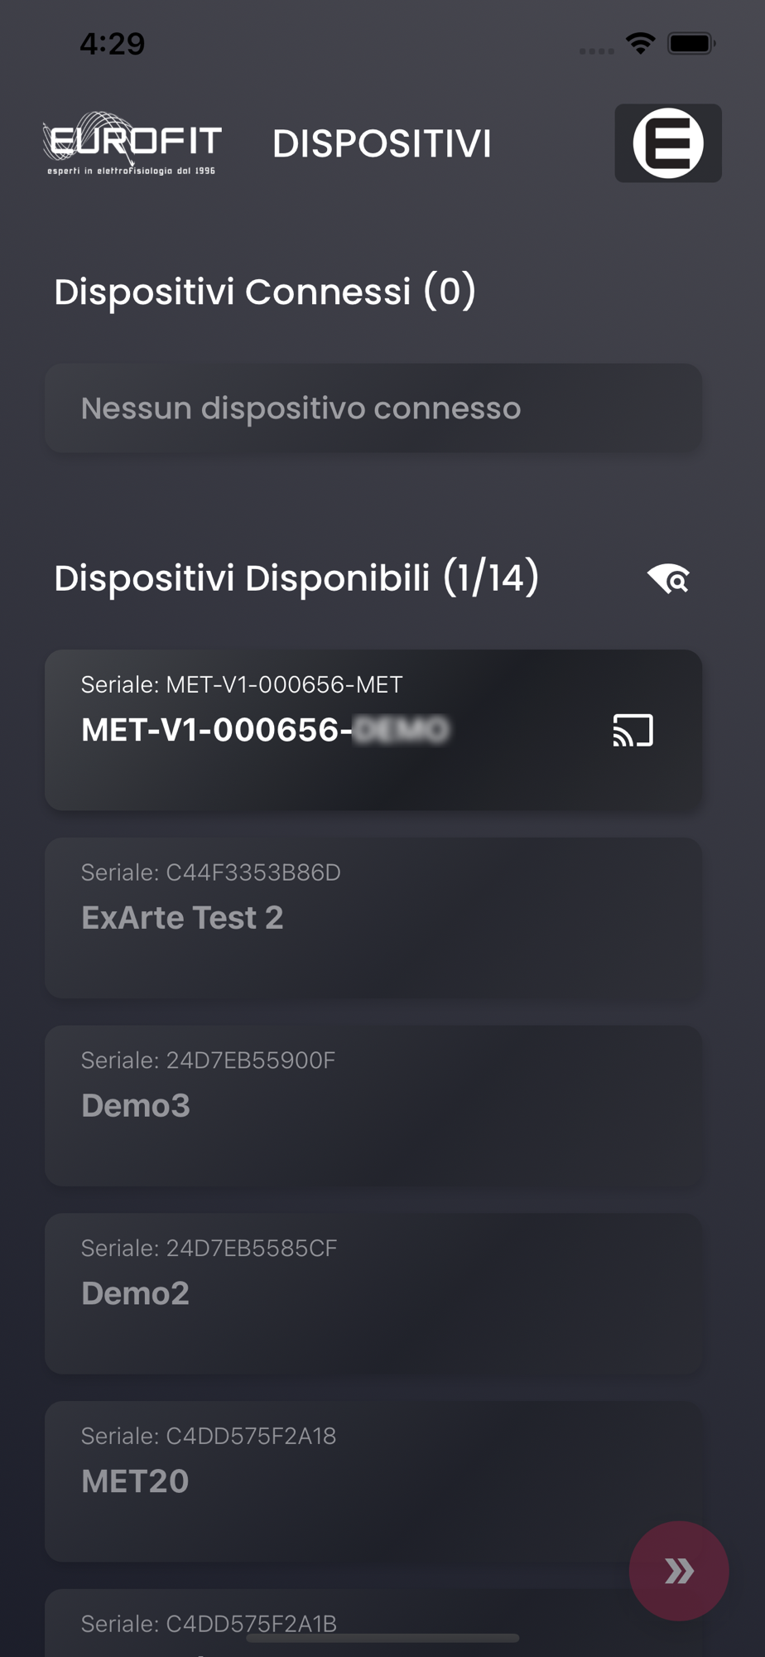Image resolution: width=765 pixels, height=1657 pixels.
Task: Tap the Dispositivi Connessi (0) heading
Action: click(x=265, y=292)
